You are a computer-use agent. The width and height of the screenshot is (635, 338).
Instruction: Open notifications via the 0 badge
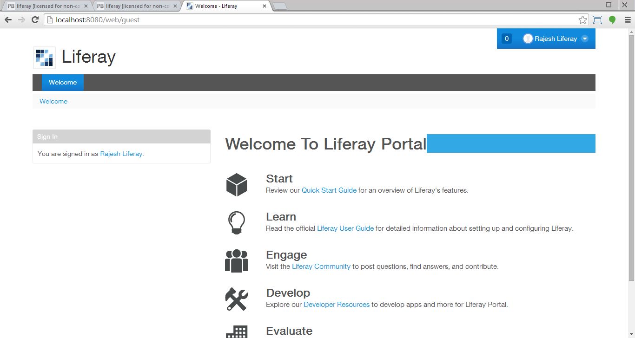coord(506,39)
